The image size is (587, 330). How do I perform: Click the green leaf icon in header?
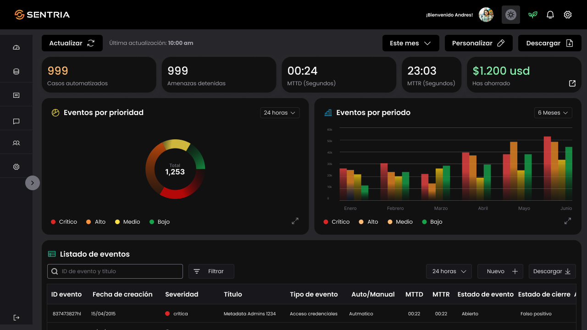click(532, 15)
